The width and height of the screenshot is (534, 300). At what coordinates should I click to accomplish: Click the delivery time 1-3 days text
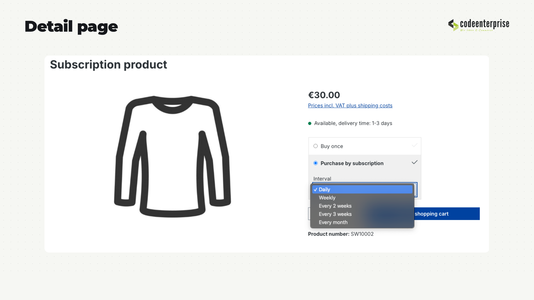click(365, 123)
